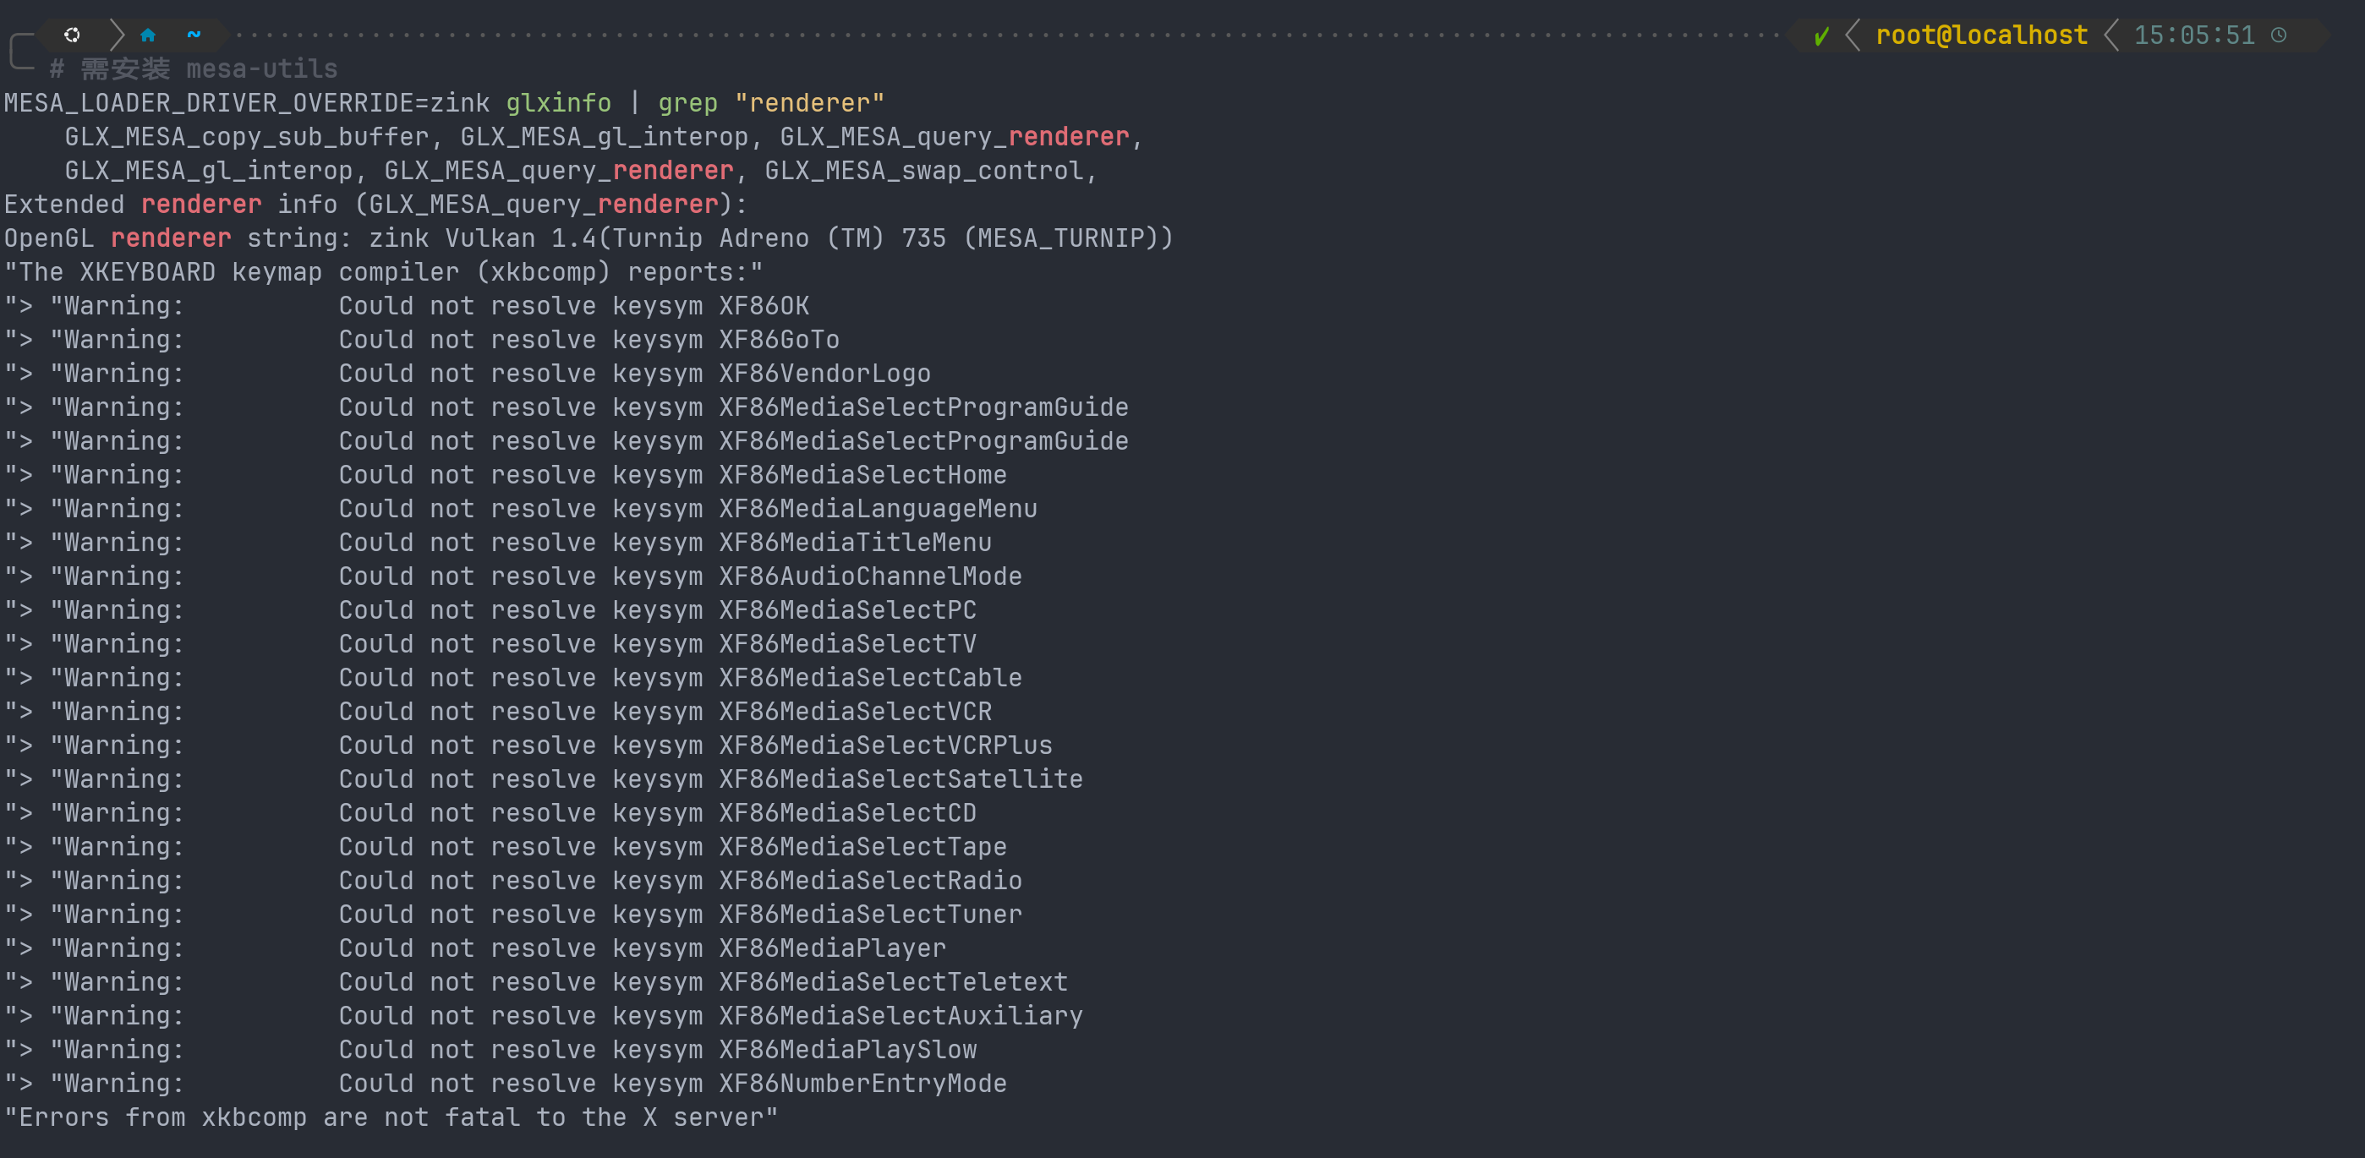
Task: Click the chevron after the Ubuntu logo
Action: click(x=117, y=35)
